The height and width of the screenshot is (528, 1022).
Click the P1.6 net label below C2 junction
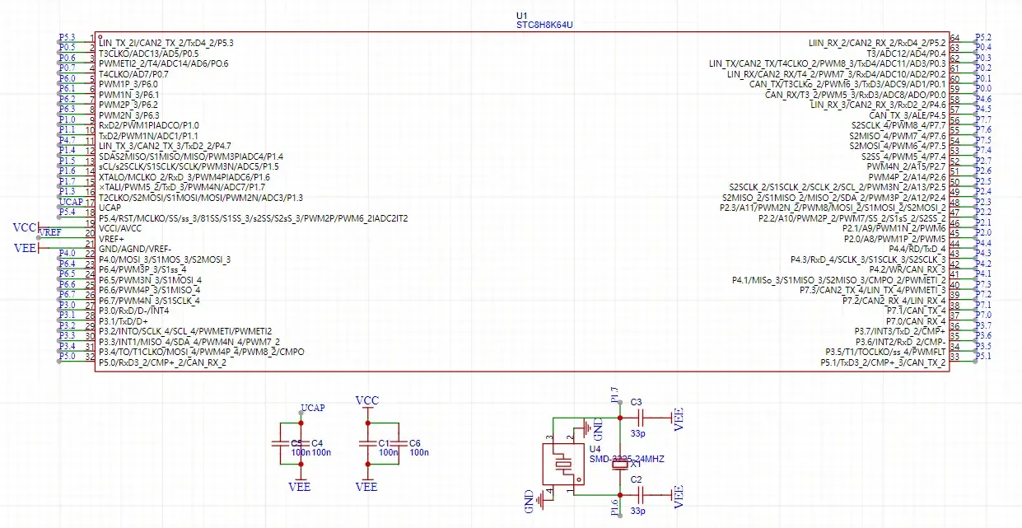[614, 507]
